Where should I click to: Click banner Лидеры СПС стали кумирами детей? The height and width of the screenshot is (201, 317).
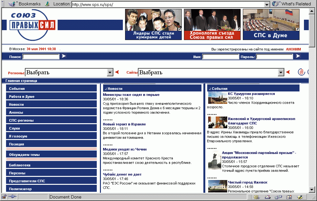(153, 24)
